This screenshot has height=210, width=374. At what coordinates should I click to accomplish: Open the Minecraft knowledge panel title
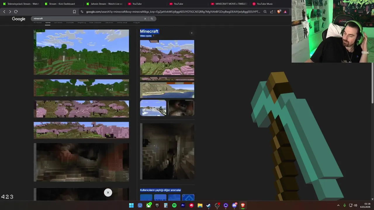coord(149,31)
